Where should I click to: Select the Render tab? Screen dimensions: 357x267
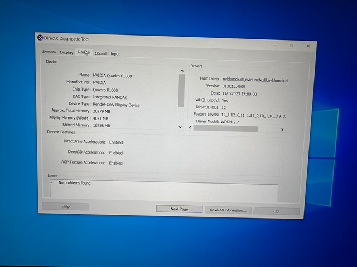(x=84, y=52)
